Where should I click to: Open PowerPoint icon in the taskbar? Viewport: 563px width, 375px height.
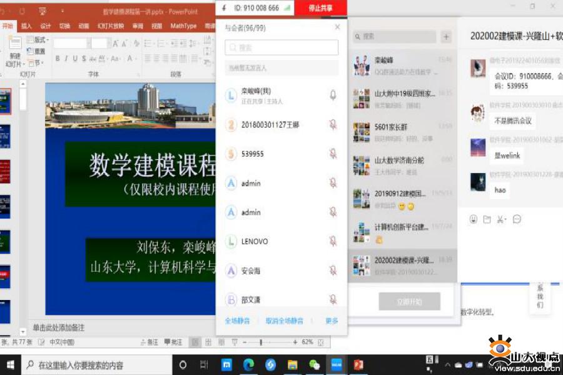coord(358,365)
